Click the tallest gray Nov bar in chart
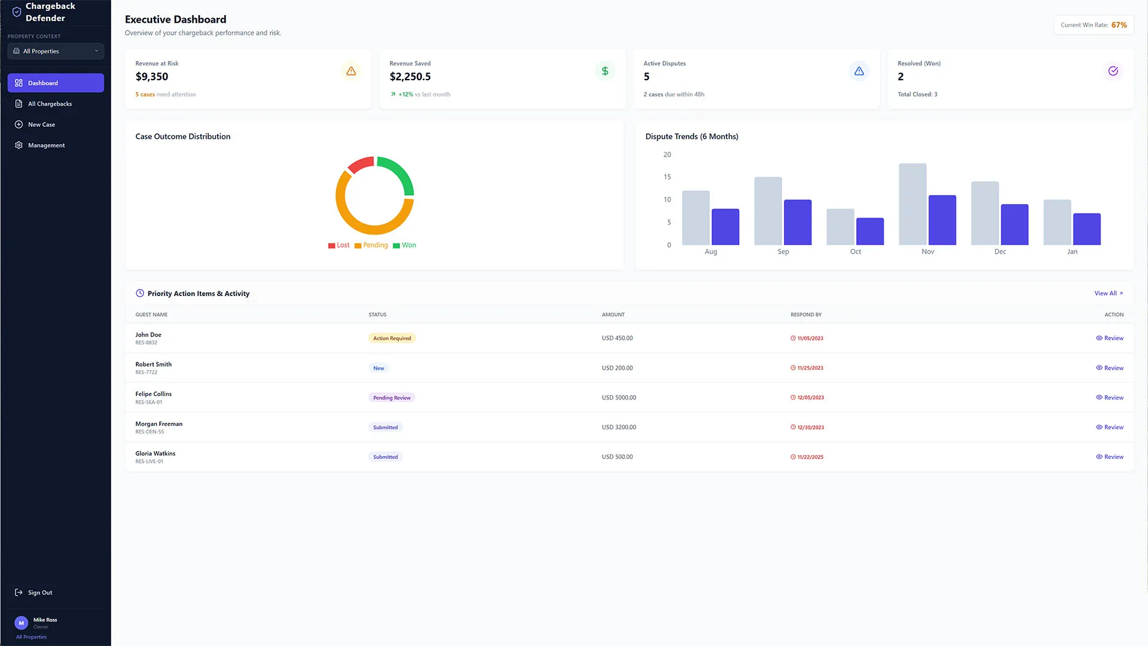This screenshot has width=1148, height=646. [912, 205]
